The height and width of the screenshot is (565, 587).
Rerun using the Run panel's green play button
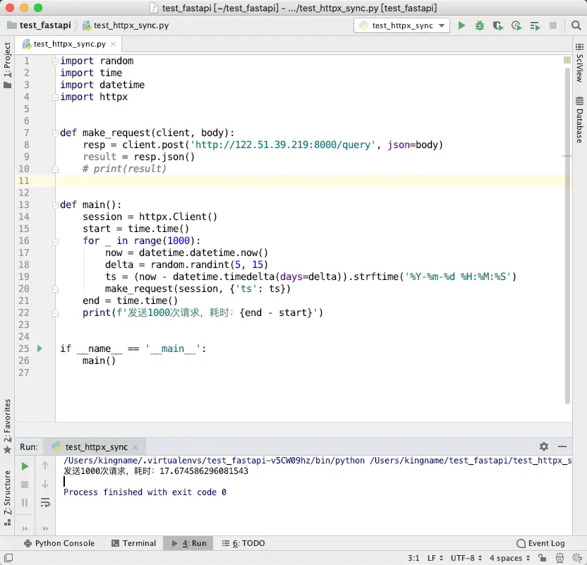point(25,466)
